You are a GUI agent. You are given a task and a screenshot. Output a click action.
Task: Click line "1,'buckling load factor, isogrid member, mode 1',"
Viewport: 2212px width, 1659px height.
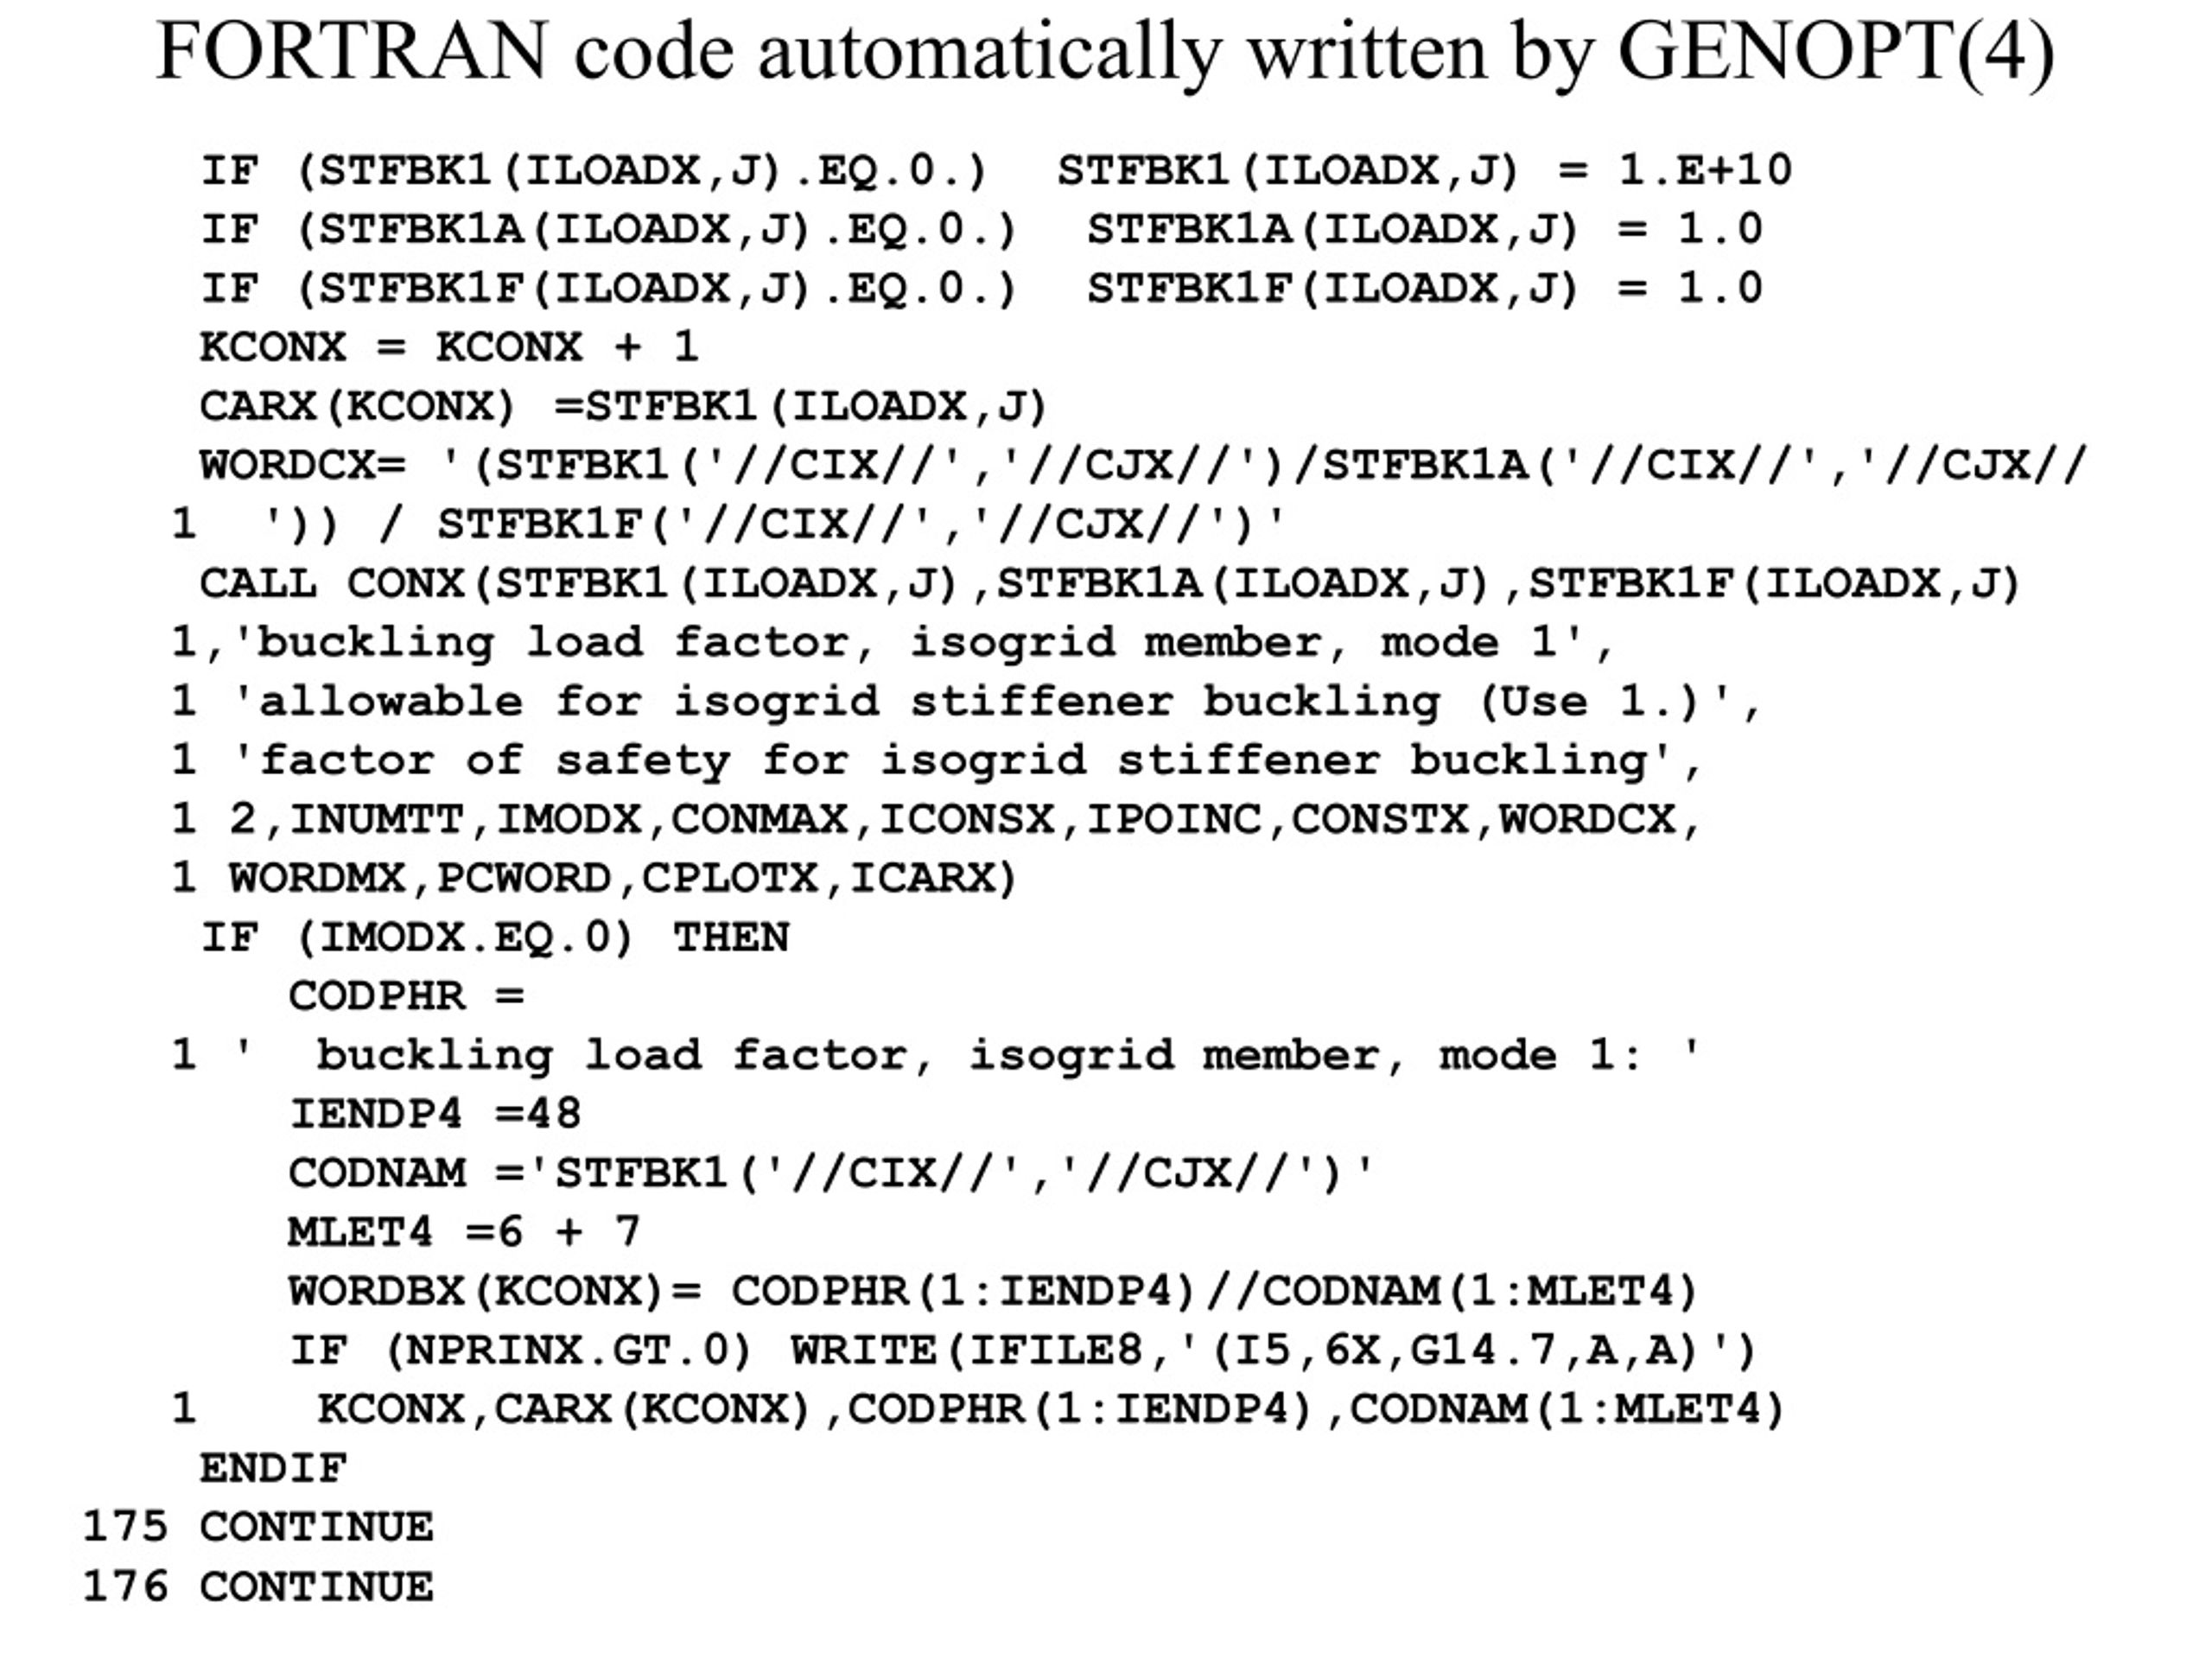tap(892, 642)
